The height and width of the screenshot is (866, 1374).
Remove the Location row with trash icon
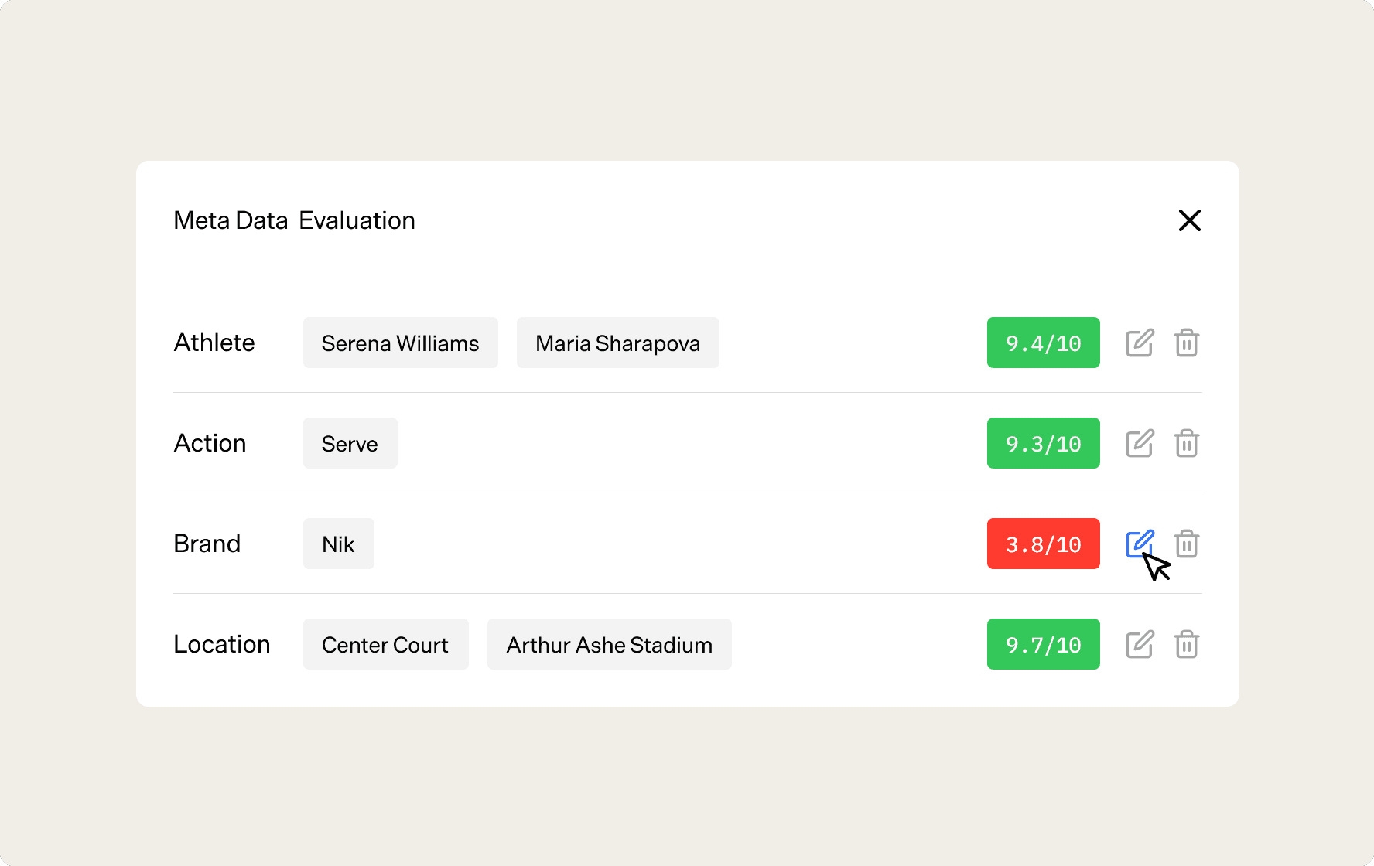pos(1186,644)
